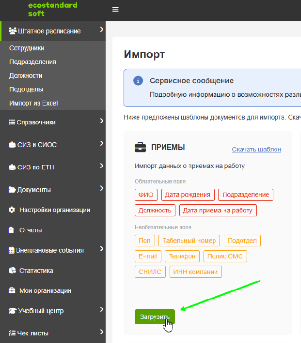
Task: Click the СНИЛС optional field tag
Action: (150, 272)
